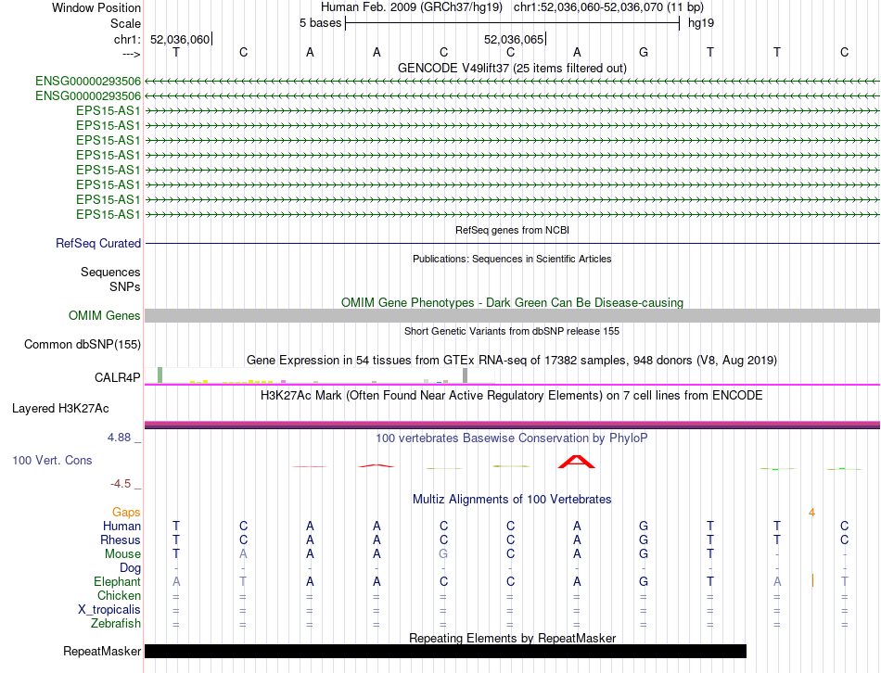Click the layered H3K27Ac signal band

coord(512,425)
